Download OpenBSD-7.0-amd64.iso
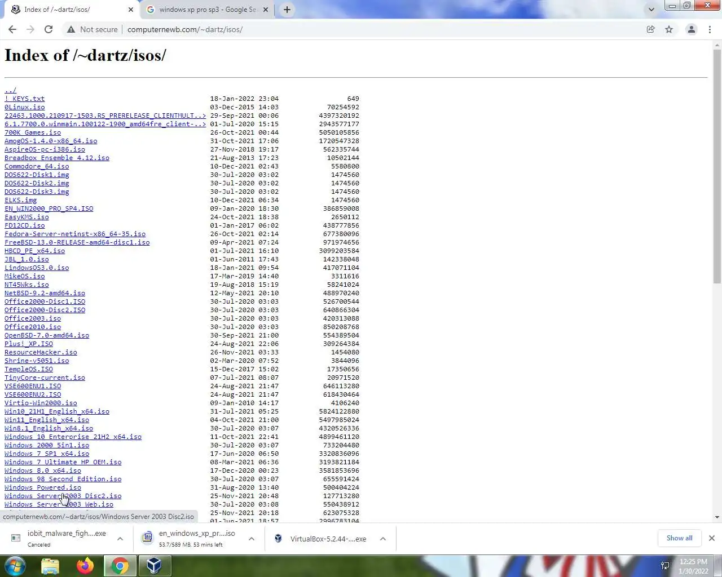722x577 pixels. point(47,335)
